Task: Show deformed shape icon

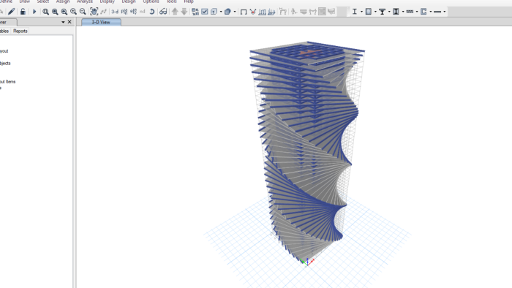Action: pyautogui.click(x=283, y=12)
